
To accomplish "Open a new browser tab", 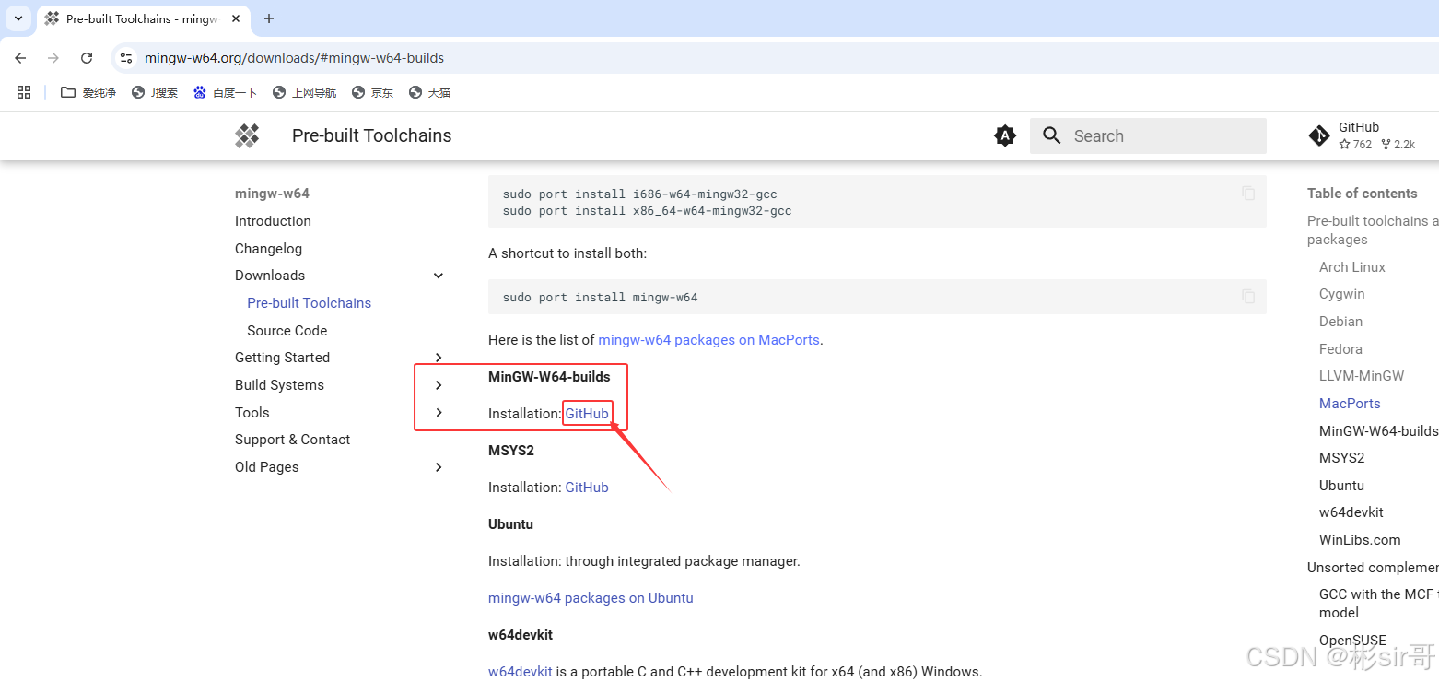I will (269, 18).
